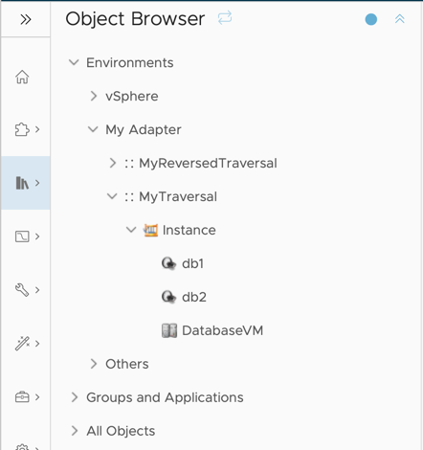Collapse the panel with the double up-arrow icon
This screenshot has height=450, width=423.
[400, 19]
